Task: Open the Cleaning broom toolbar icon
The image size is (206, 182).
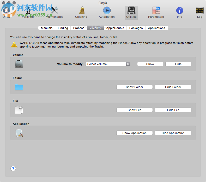Action: coord(82,10)
